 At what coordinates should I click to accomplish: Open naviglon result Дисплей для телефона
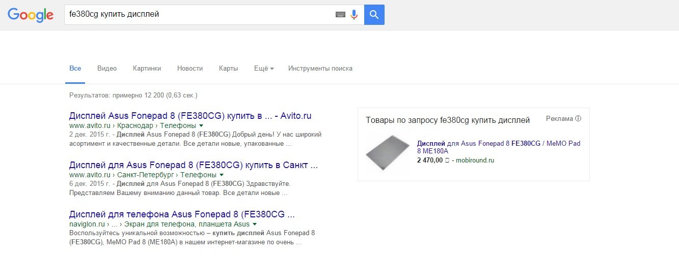tap(182, 214)
